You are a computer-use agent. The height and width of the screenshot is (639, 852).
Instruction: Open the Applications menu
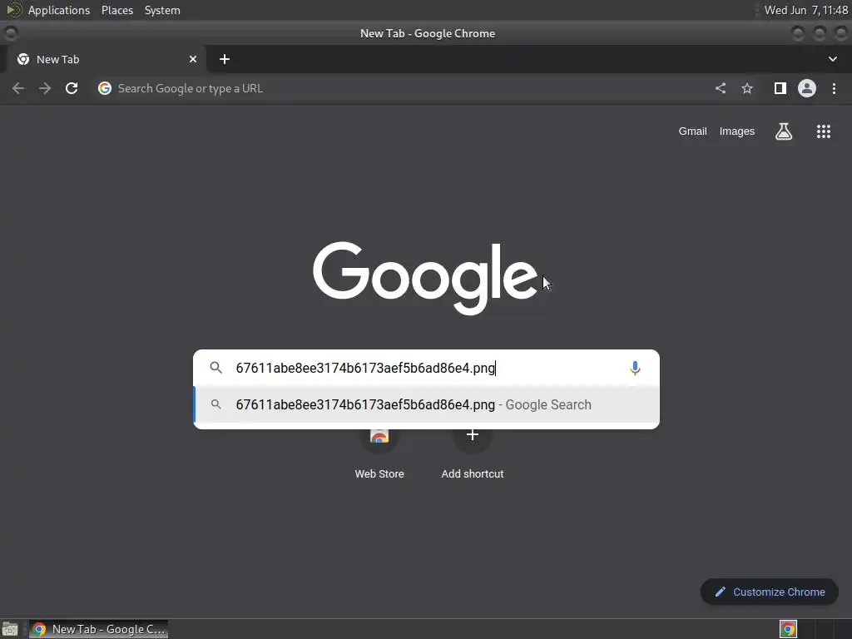[x=59, y=10]
